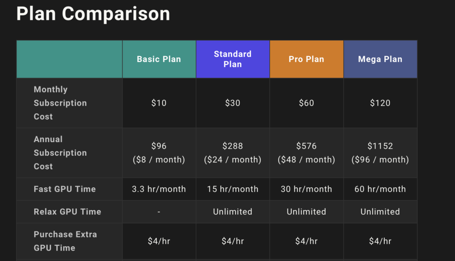Select the Standard Plan header cell
Viewport: 455px width, 261px height.
coord(233,59)
